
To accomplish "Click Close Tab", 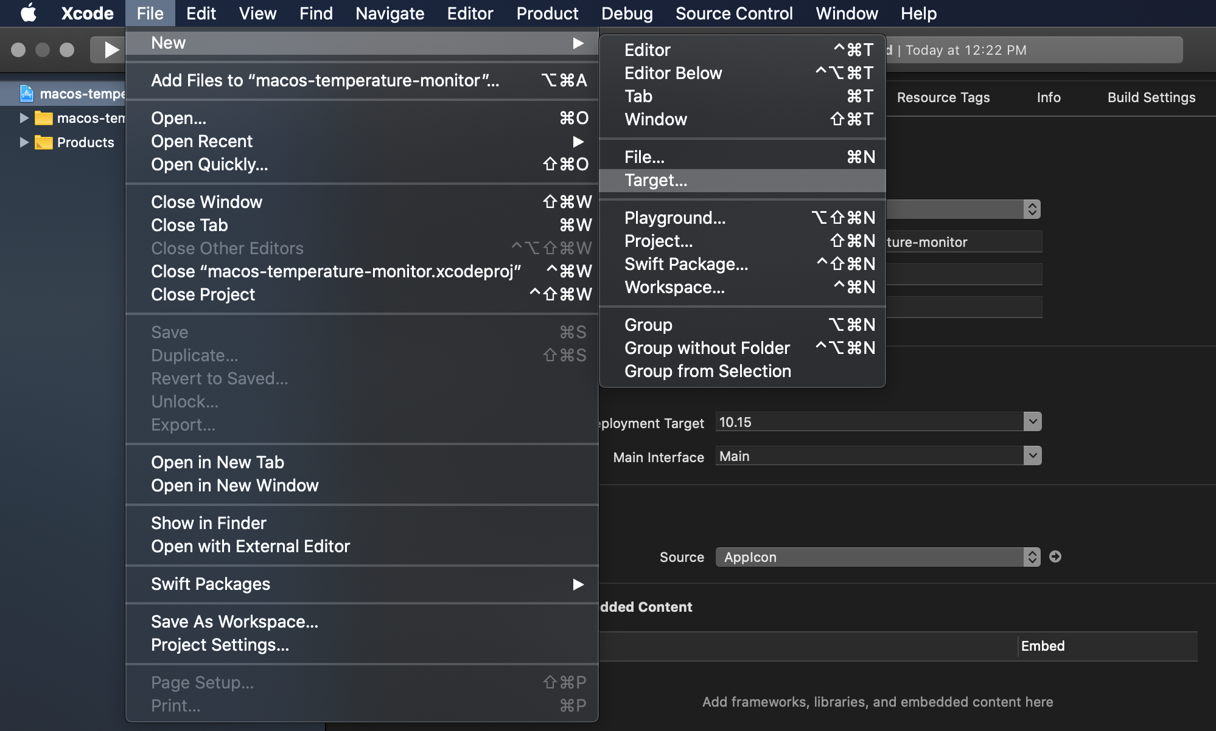I will point(362,225).
